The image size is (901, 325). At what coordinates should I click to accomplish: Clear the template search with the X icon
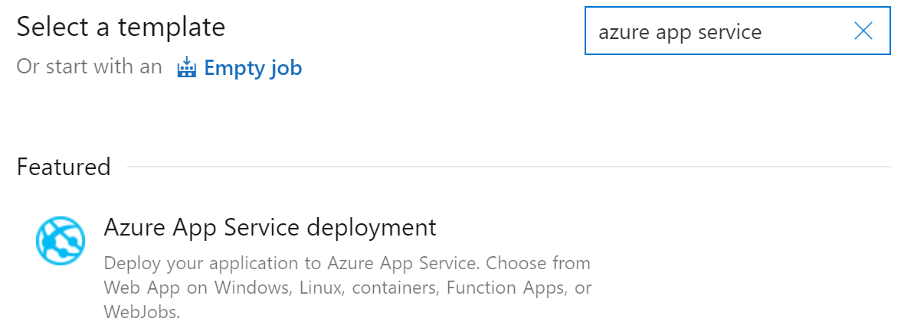(x=863, y=31)
